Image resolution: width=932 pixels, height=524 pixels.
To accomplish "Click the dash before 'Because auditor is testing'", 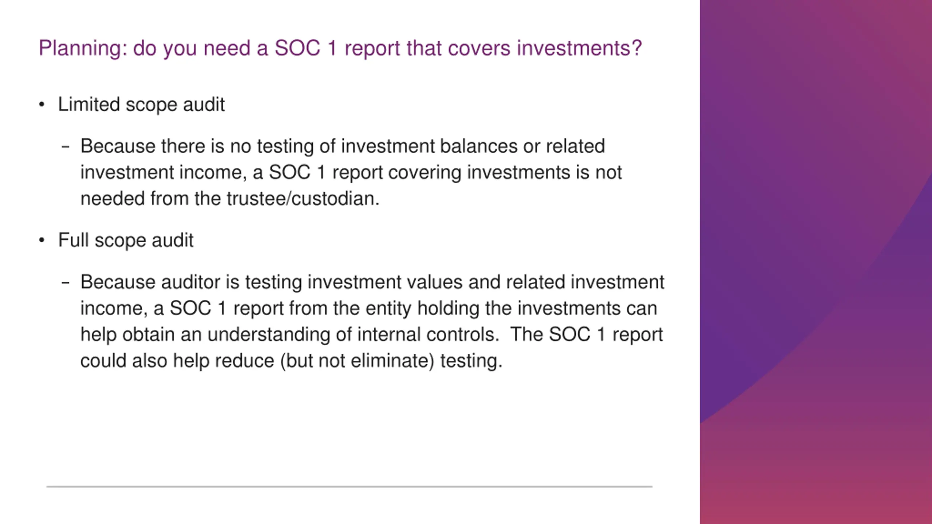I will [66, 283].
